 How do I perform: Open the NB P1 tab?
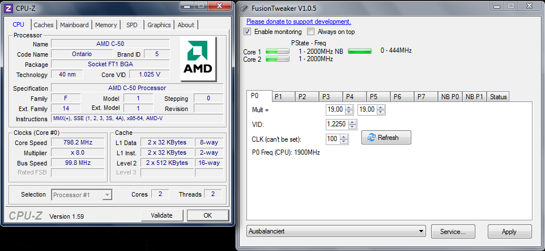click(474, 97)
